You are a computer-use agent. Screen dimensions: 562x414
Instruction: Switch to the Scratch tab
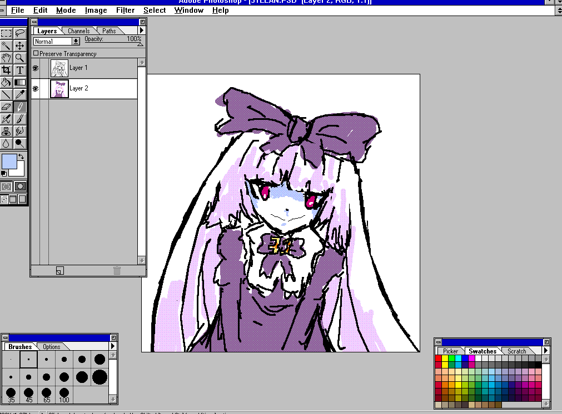click(516, 351)
